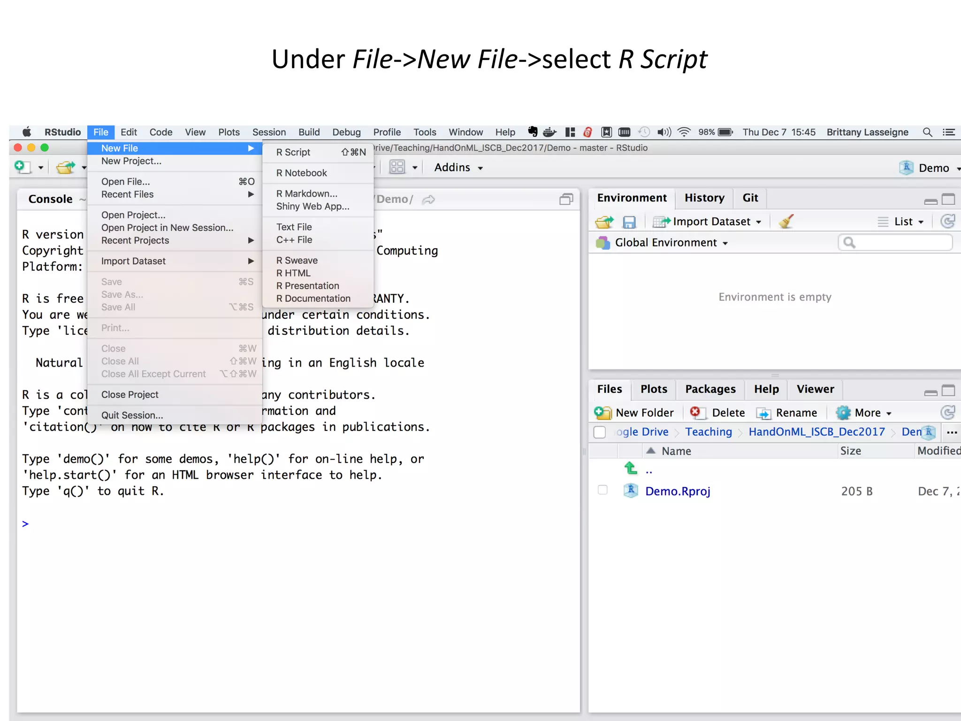This screenshot has height=721, width=961.
Task: Choose Text File from submenu
Action: [318, 227]
